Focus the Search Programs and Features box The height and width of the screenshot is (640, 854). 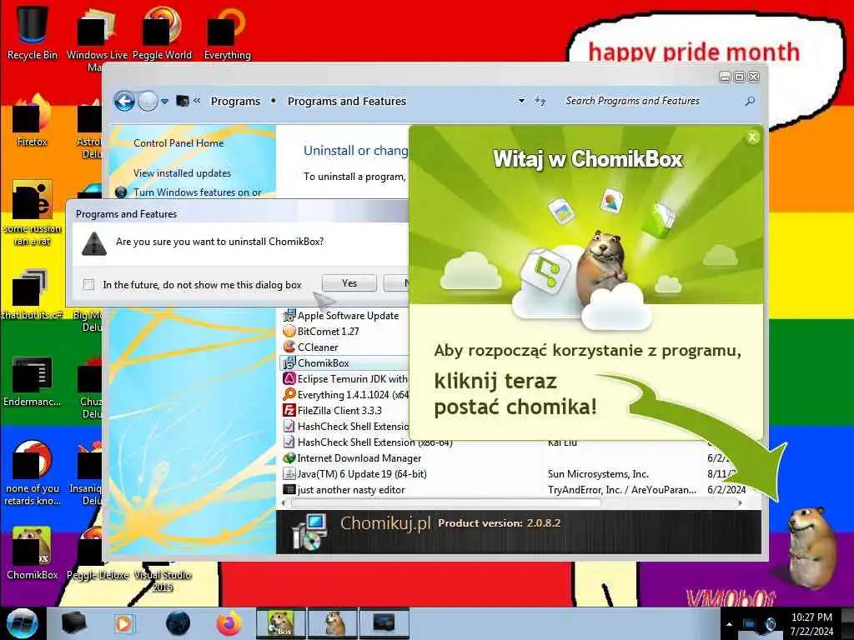[654, 101]
